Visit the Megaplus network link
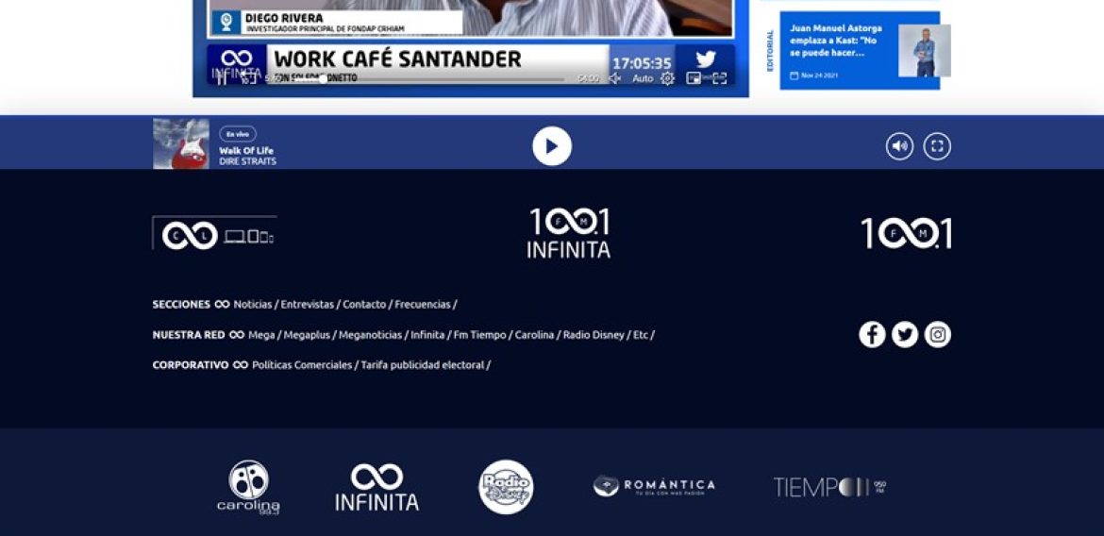The image size is (1104, 536). (x=307, y=335)
